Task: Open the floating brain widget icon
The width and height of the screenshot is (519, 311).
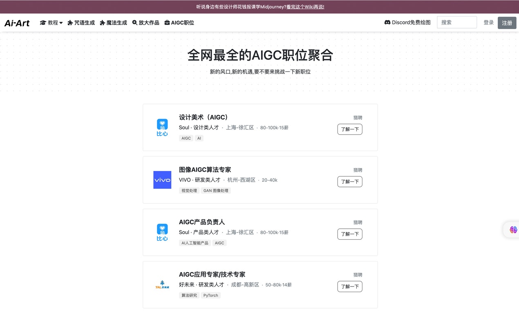Action: (513, 230)
